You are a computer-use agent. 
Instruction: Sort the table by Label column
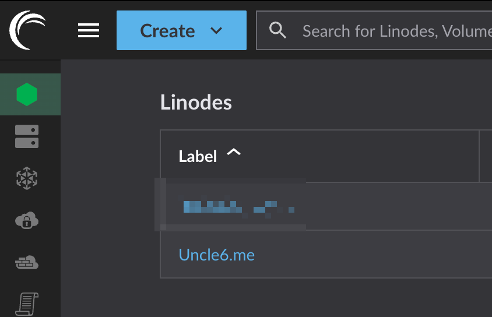pyautogui.click(x=198, y=156)
